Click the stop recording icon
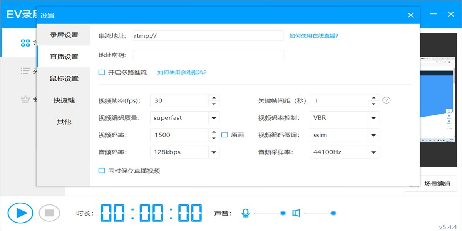This screenshot has width=462, height=231. 49,212
